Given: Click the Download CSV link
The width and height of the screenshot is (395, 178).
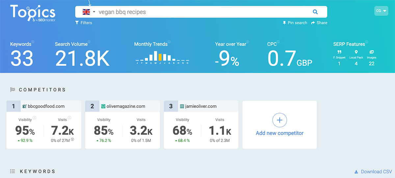Looking at the screenshot, I should tap(373, 172).
